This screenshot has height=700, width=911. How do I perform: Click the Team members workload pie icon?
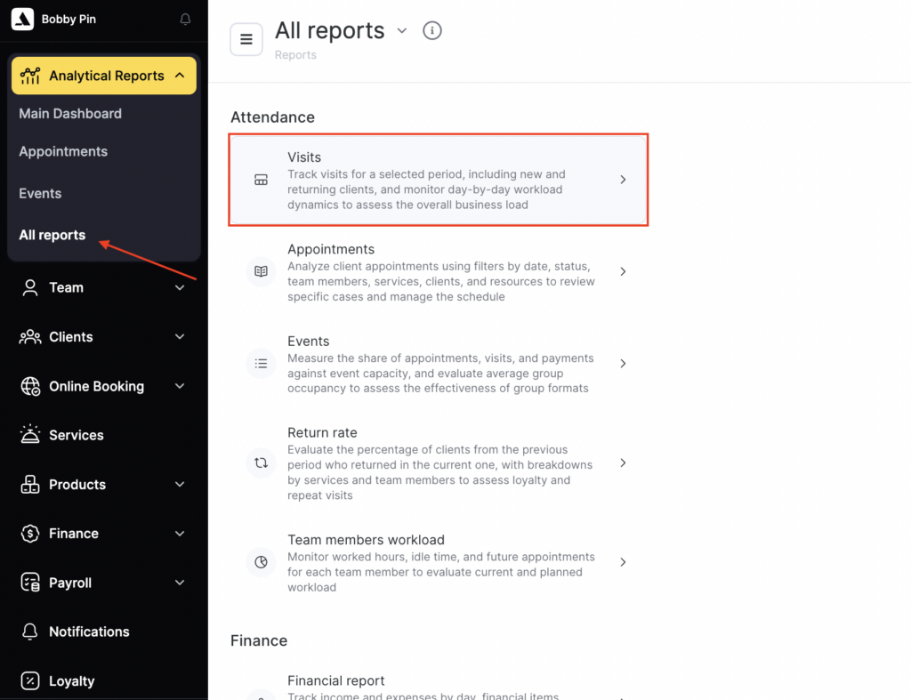click(x=261, y=562)
